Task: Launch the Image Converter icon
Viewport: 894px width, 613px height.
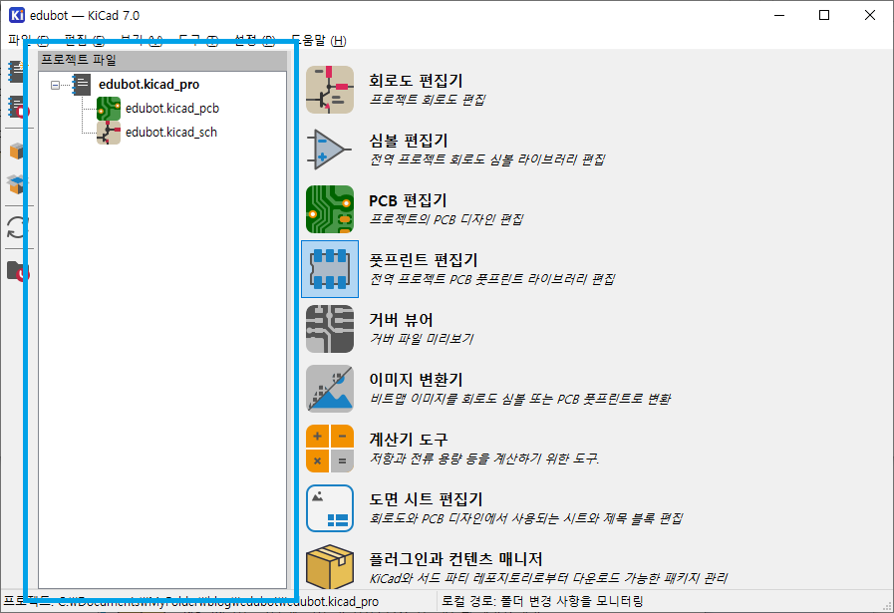Action: tap(330, 389)
